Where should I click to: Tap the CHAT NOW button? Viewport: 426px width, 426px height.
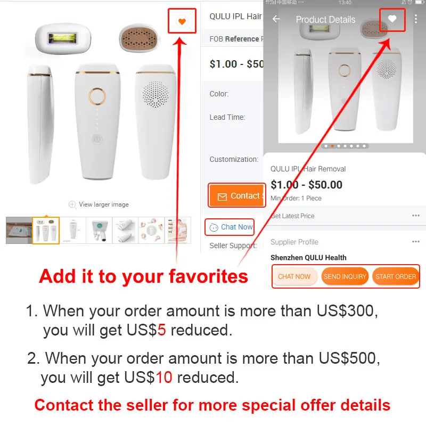pos(294,276)
